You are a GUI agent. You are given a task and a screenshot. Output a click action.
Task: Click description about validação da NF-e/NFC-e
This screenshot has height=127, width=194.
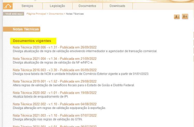(x=53, y=62)
